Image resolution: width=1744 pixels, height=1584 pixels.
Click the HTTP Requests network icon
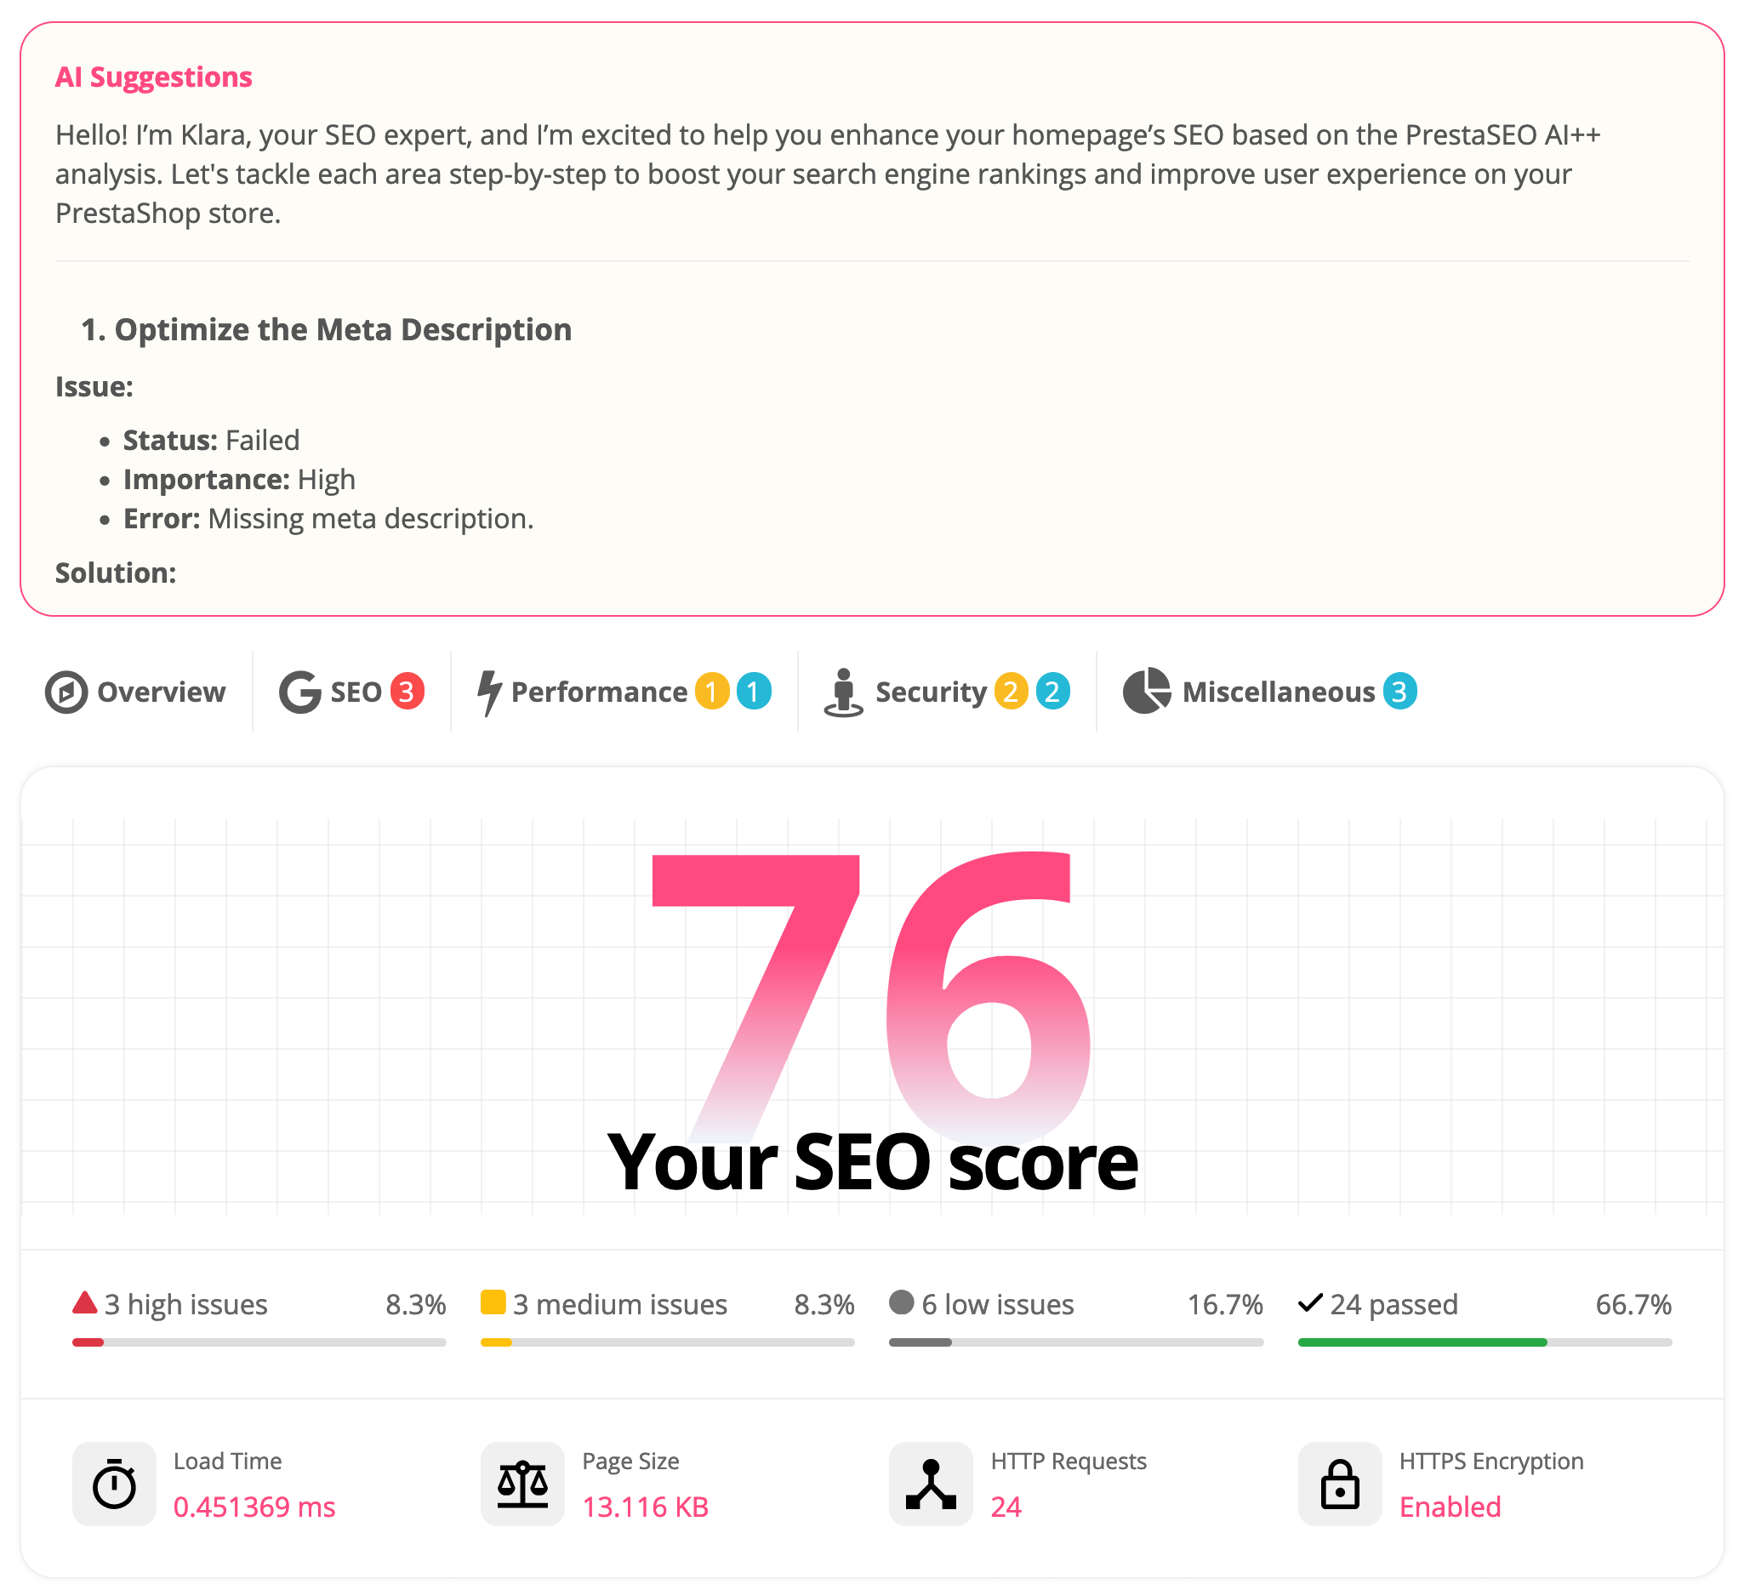[931, 1484]
